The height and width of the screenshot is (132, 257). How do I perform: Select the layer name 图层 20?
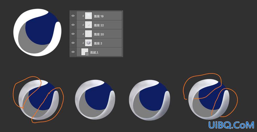click(x=99, y=34)
